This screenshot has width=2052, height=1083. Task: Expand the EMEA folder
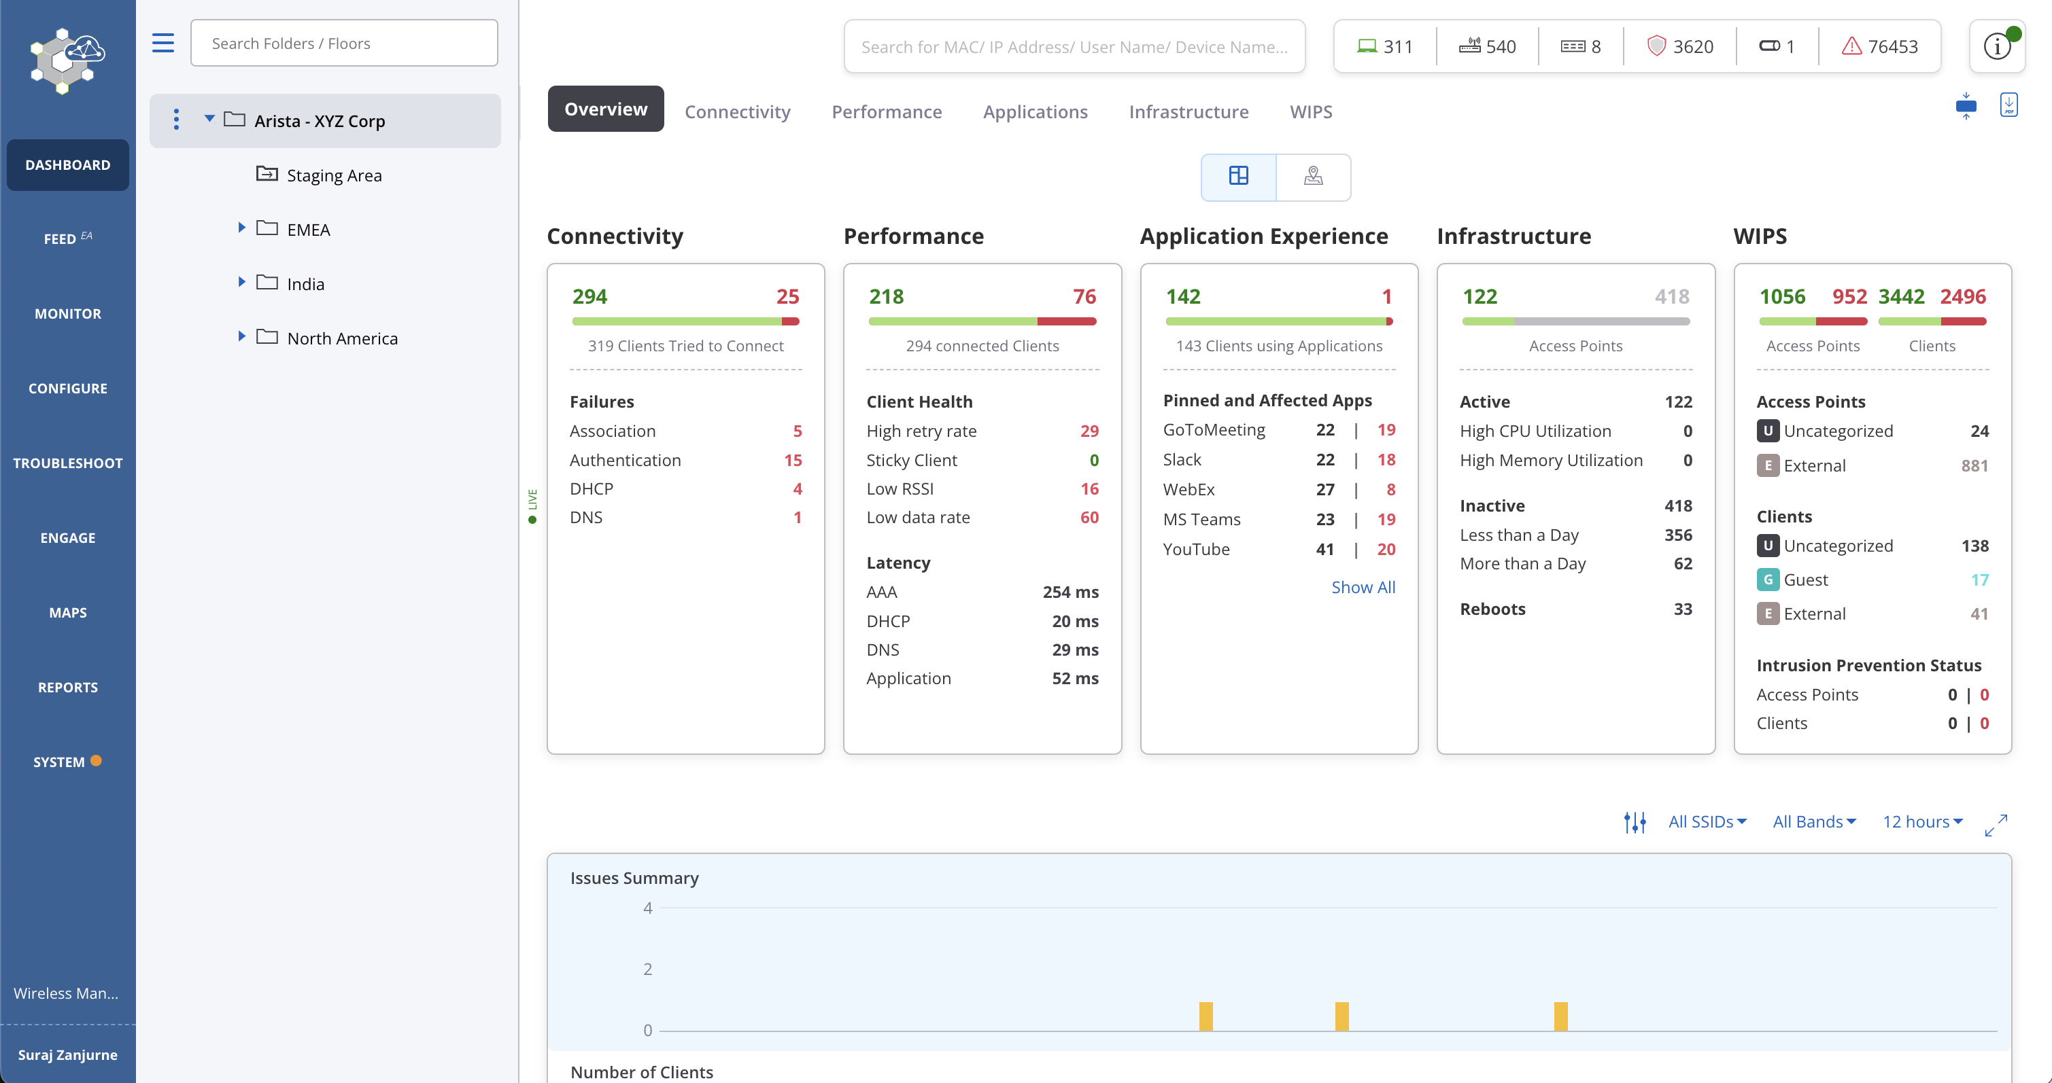click(241, 228)
